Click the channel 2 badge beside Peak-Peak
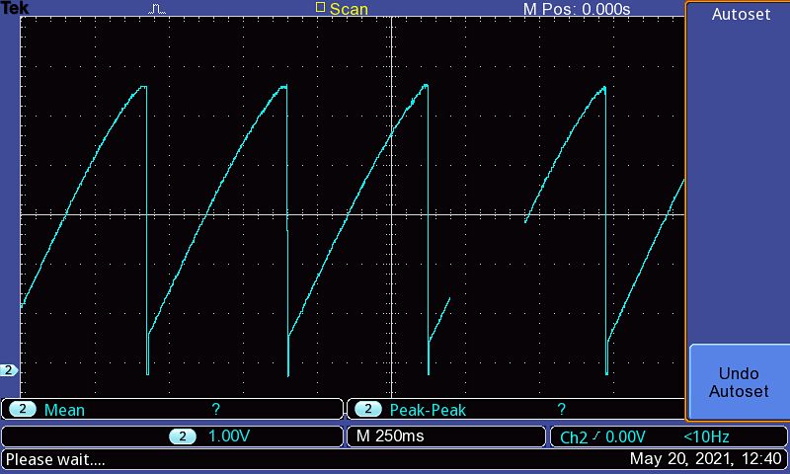Screen dimensions: 790x474 coord(368,410)
